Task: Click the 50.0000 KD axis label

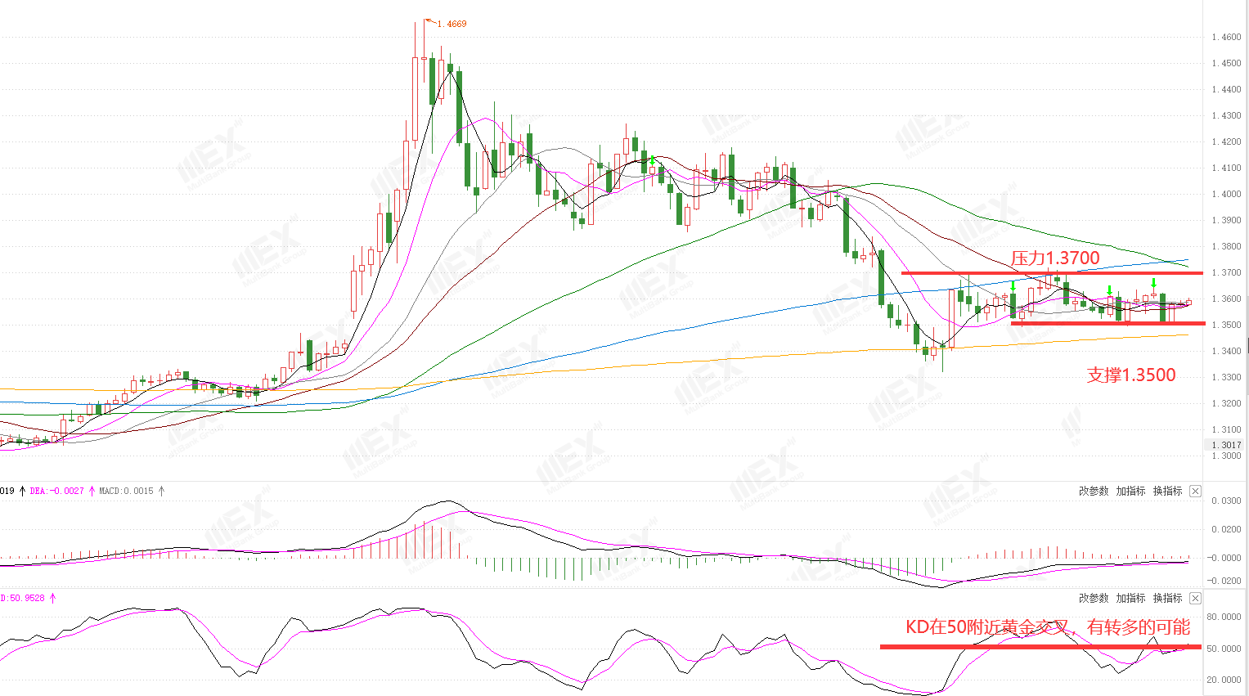Action: pyautogui.click(x=1224, y=649)
